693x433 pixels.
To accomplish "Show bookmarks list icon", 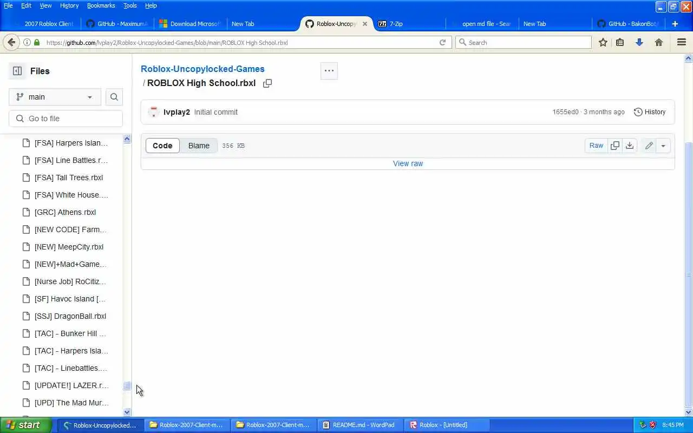I will (620, 42).
